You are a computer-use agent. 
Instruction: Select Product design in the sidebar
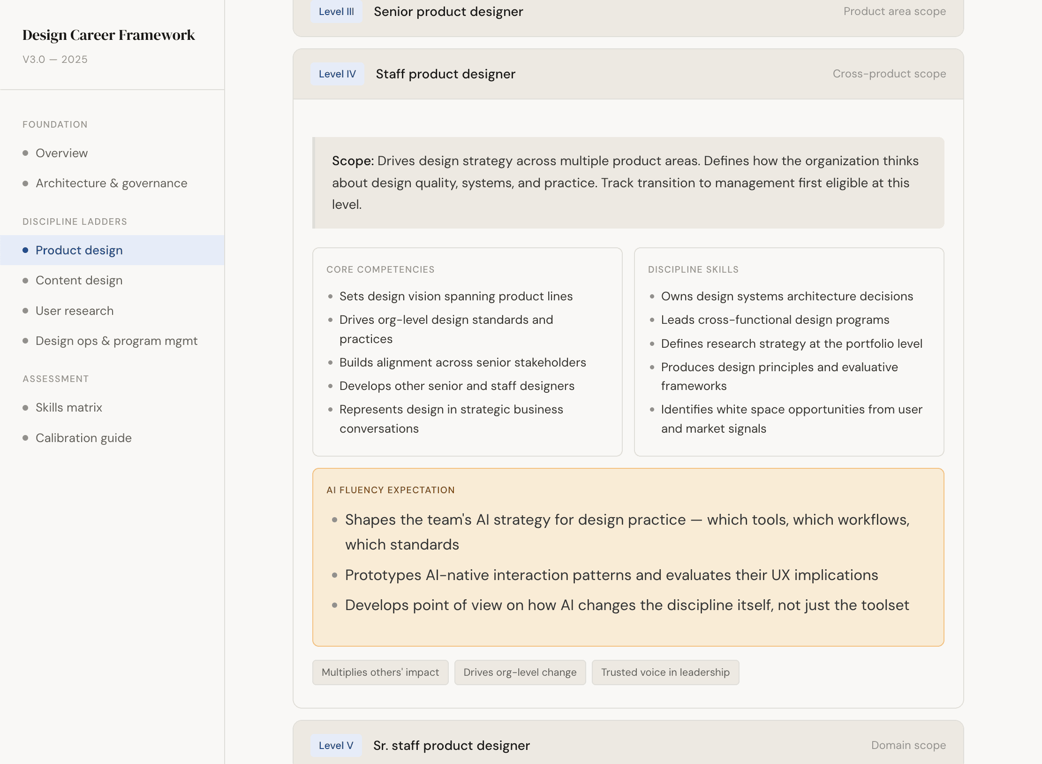79,250
